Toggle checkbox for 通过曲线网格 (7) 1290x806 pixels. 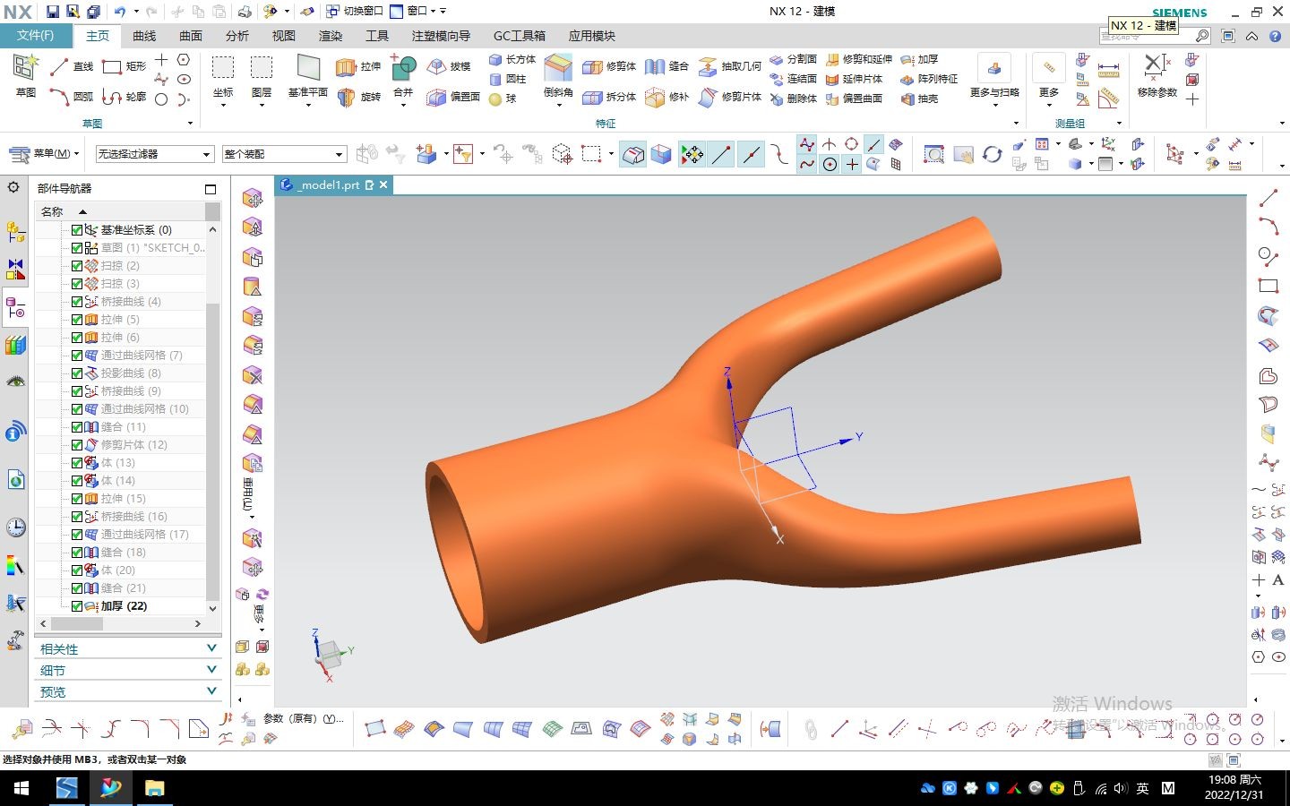77,356
